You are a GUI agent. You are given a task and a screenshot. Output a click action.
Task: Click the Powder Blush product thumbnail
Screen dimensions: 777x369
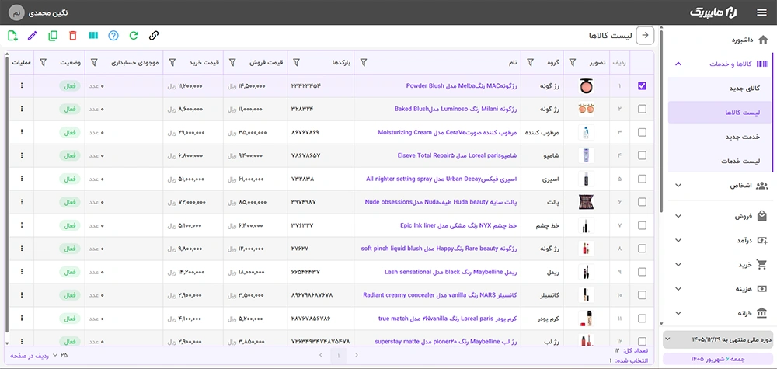coord(586,86)
